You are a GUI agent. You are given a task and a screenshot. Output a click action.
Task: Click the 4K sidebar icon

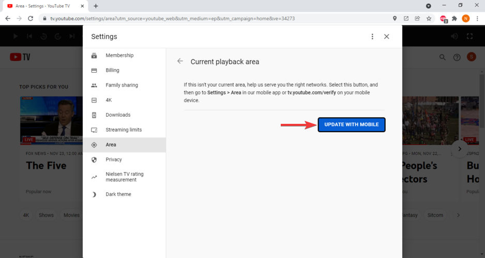coord(94,100)
